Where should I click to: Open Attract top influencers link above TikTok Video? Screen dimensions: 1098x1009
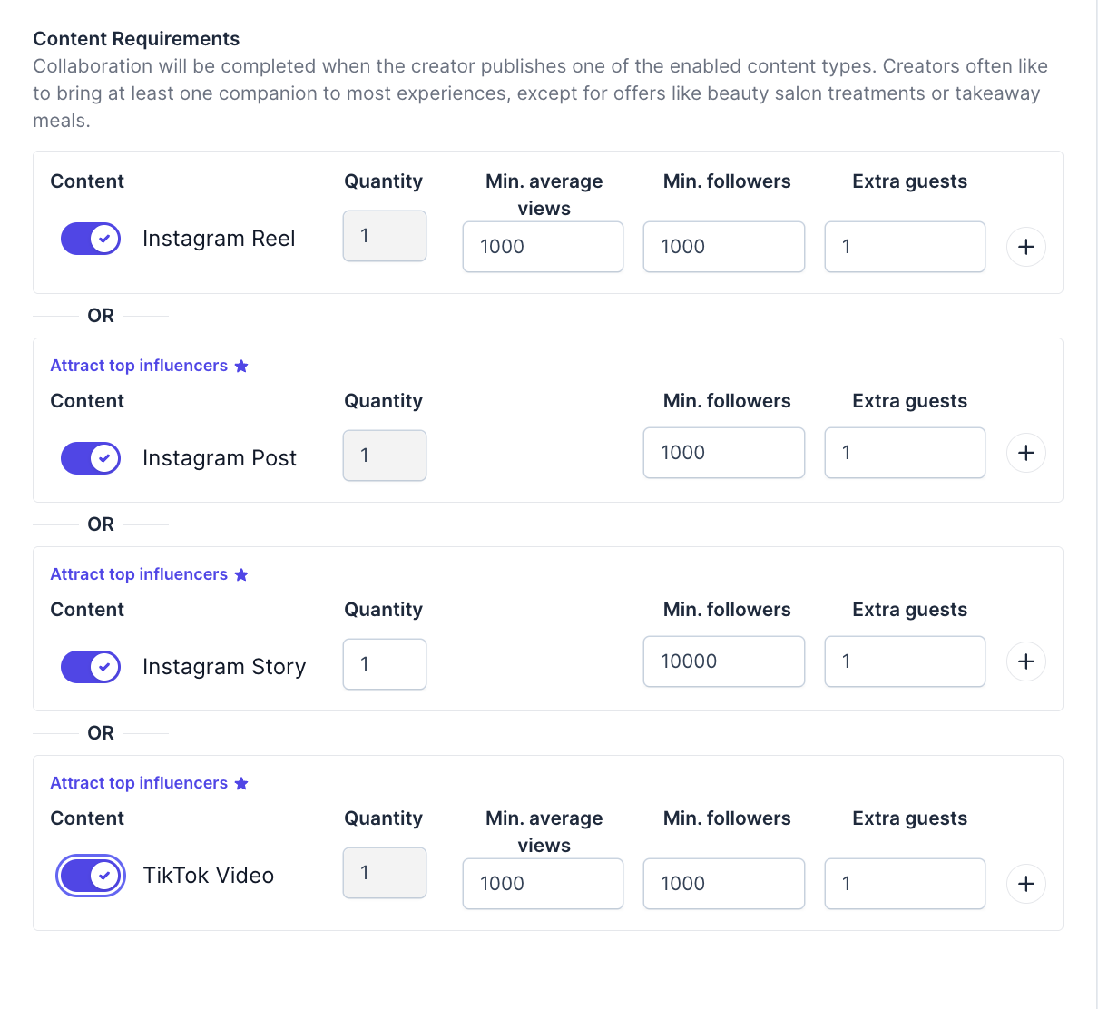coord(139,783)
